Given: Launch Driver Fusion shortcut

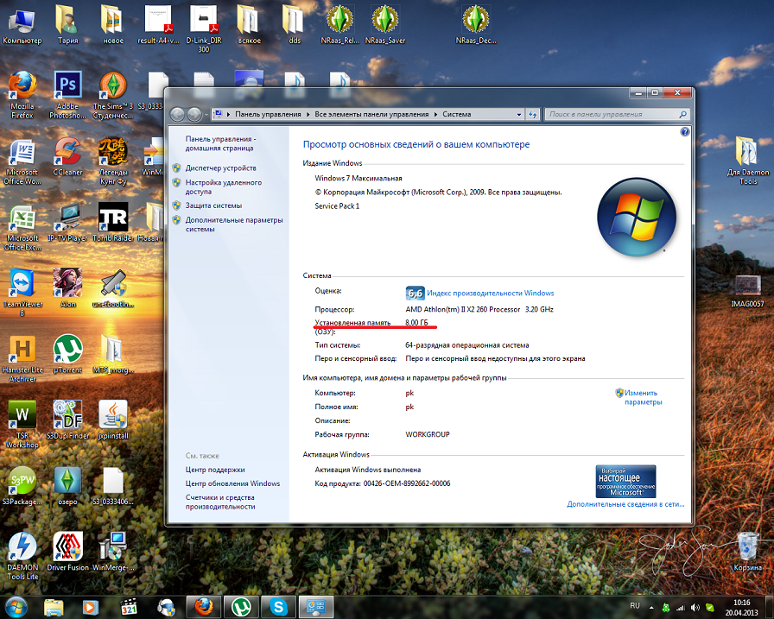Looking at the screenshot, I should click(x=67, y=552).
